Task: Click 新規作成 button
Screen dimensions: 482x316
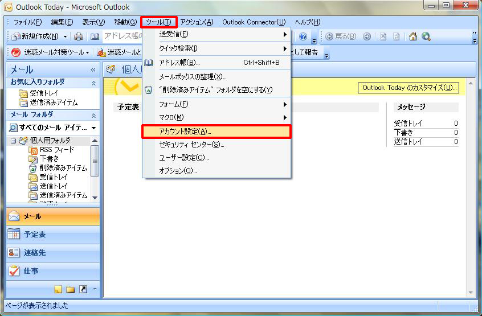Action: [x=35, y=36]
